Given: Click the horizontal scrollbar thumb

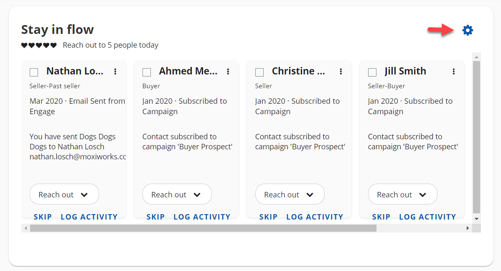Looking at the screenshot, I should [x=203, y=228].
